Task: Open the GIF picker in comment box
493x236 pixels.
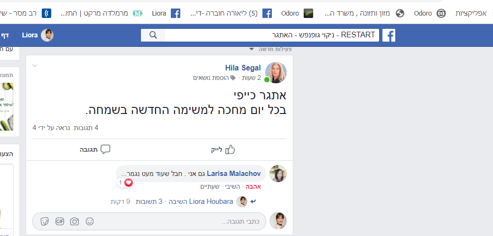Action: pos(60,222)
